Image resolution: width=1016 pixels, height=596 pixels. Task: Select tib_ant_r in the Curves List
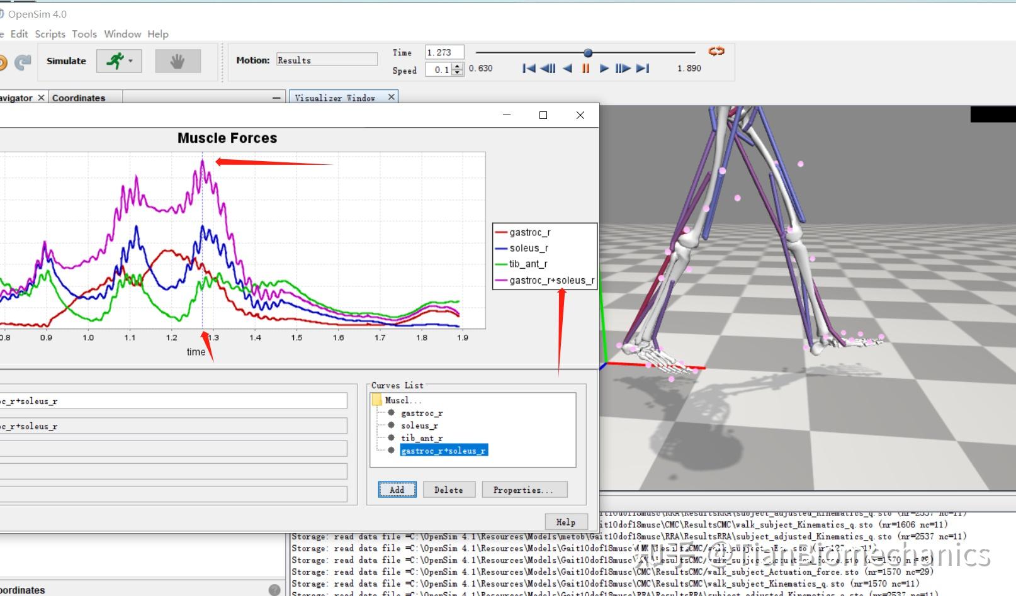421,438
